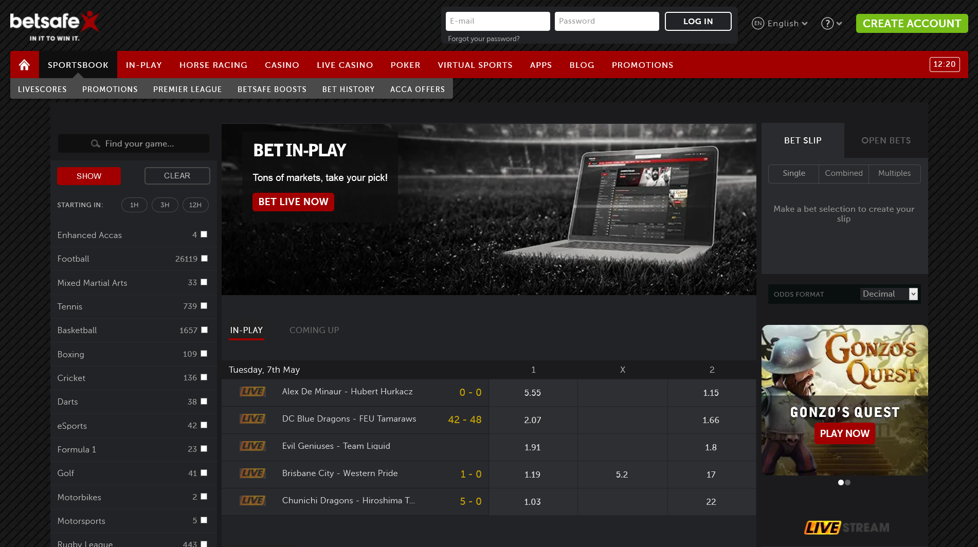Tick the Mixed Martial Arts checkbox
This screenshot has width=978, height=547.
204,282
